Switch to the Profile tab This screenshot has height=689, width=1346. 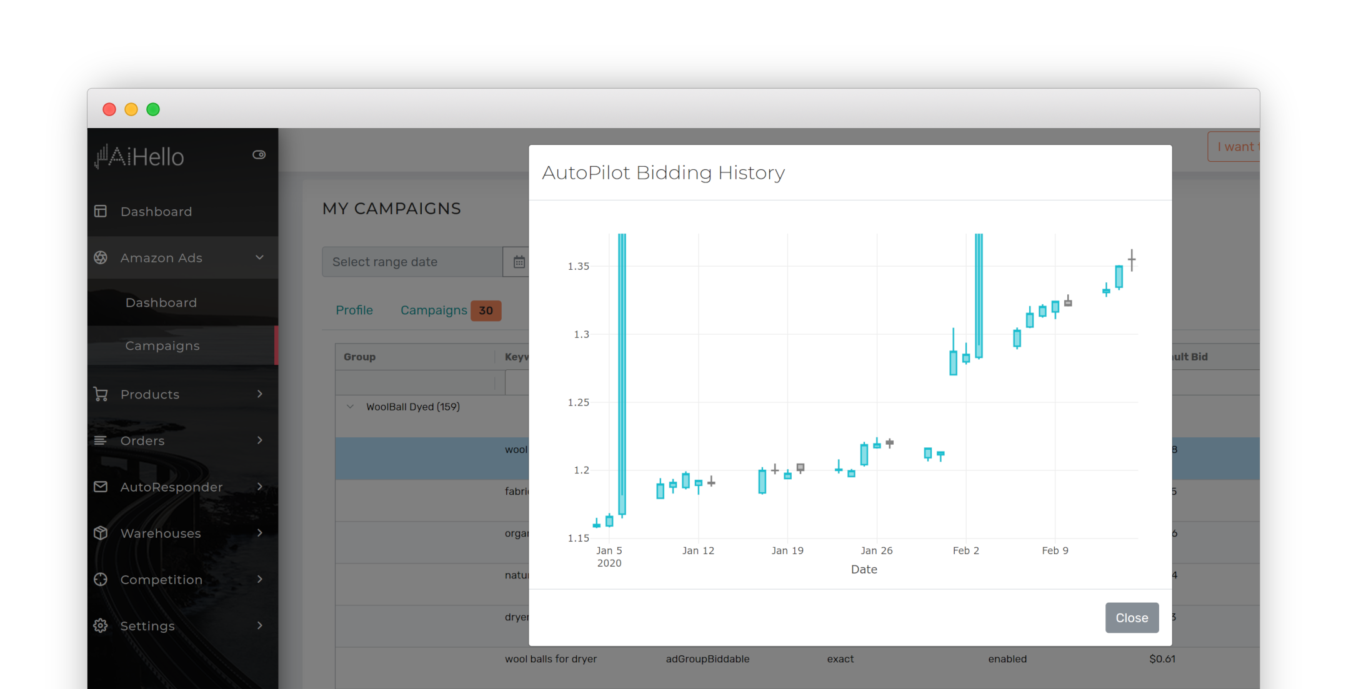click(x=354, y=310)
